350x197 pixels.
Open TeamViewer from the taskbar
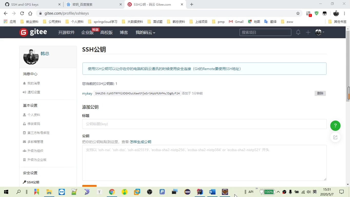pos(62,192)
